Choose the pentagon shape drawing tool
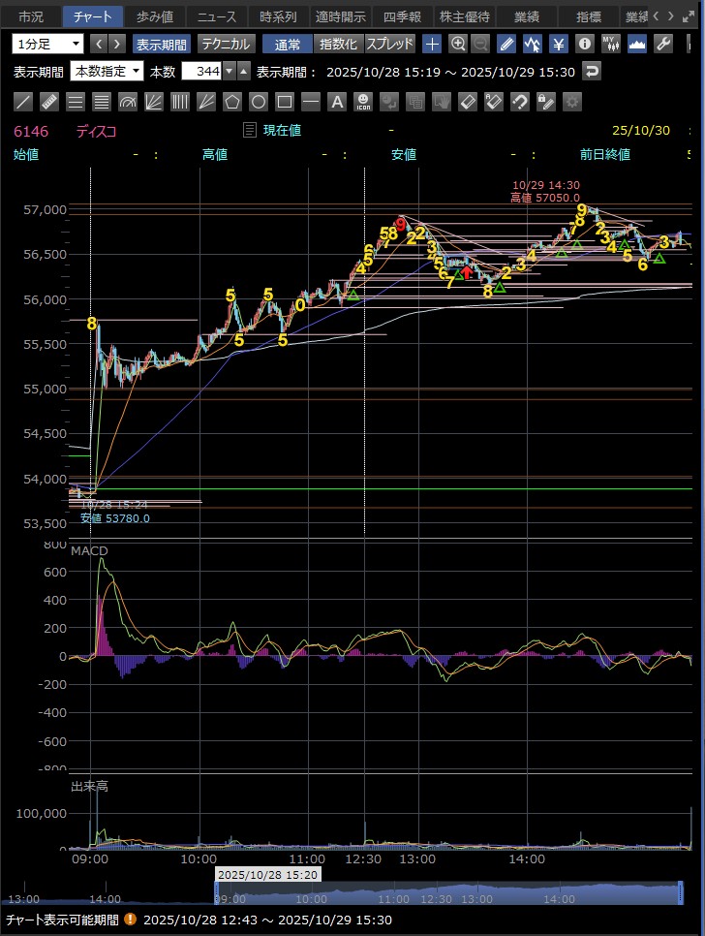Screen dimensions: 705x936 pyautogui.click(x=232, y=102)
